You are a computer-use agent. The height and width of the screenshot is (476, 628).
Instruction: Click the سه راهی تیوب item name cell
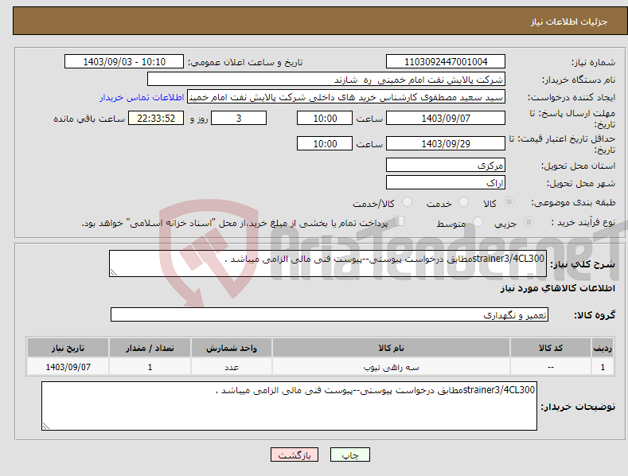[x=391, y=367]
